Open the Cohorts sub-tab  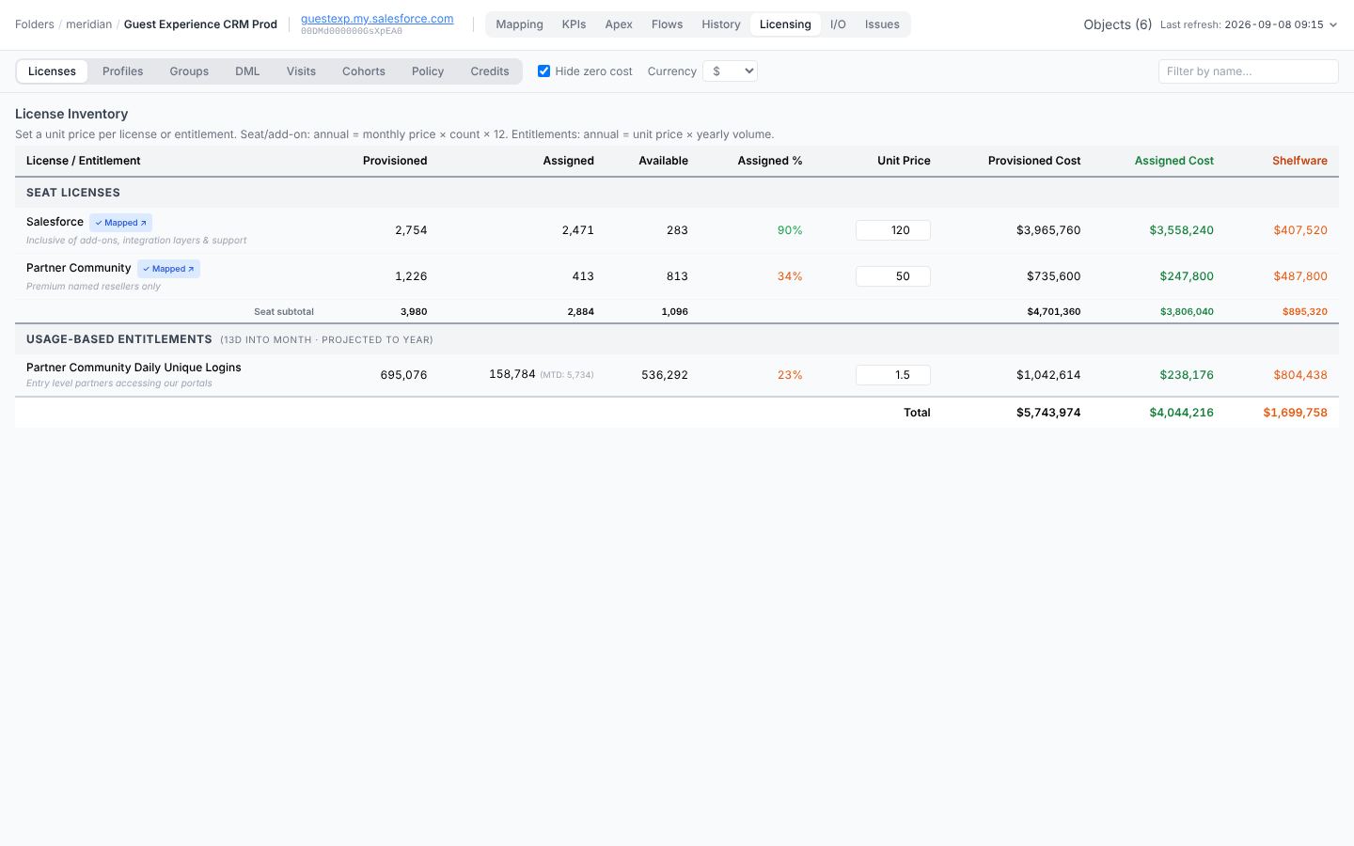click(364, 71)
